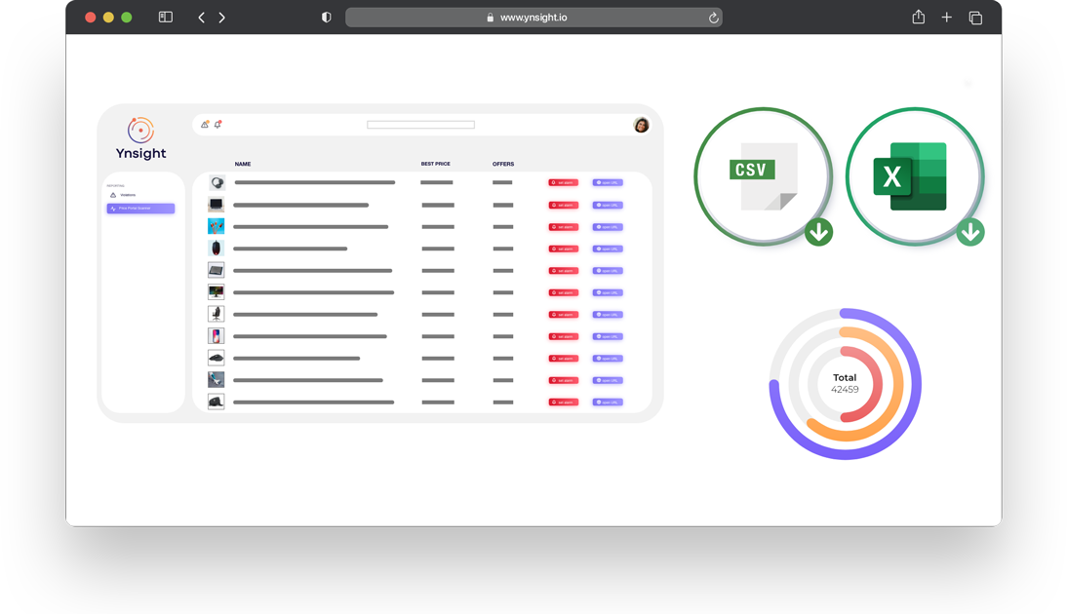Open the colorful-screen monitor thumbnail
This screenshot has height=614, width=1067.
pos(217,291)
